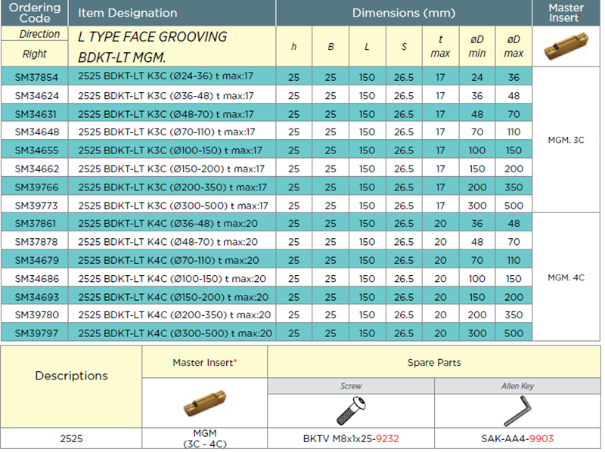Select ordering code SM37861
Viewport: 605px width, 452px height.
click(x=35, y=223)
